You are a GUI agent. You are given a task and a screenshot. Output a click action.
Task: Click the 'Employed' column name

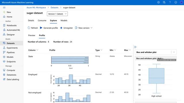[x=33, y=74]
